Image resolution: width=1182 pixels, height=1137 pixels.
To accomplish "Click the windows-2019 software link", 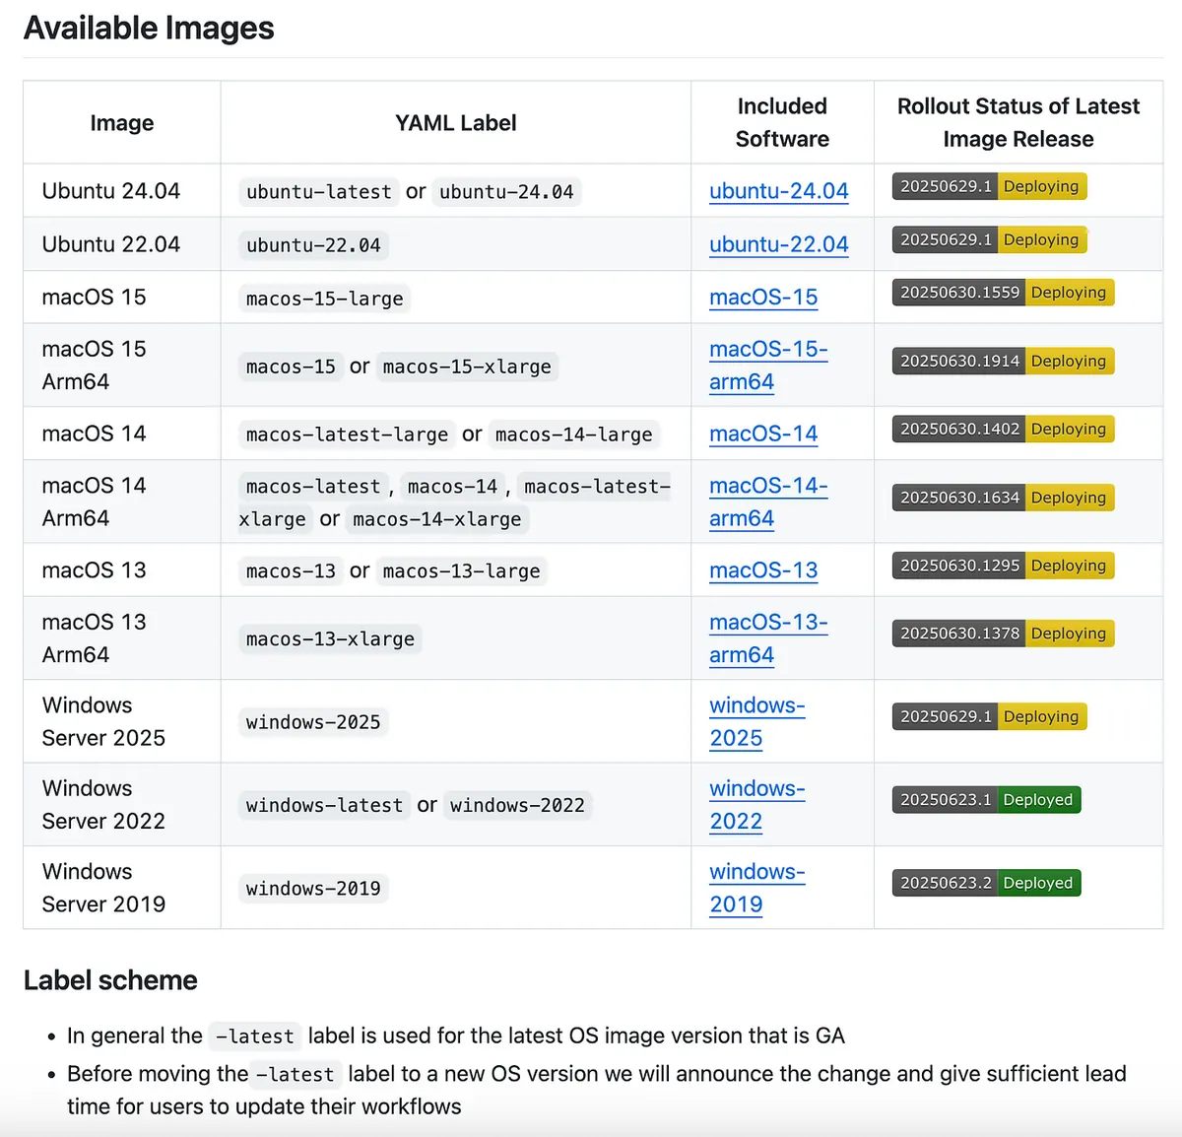I will tap(756, 888).
